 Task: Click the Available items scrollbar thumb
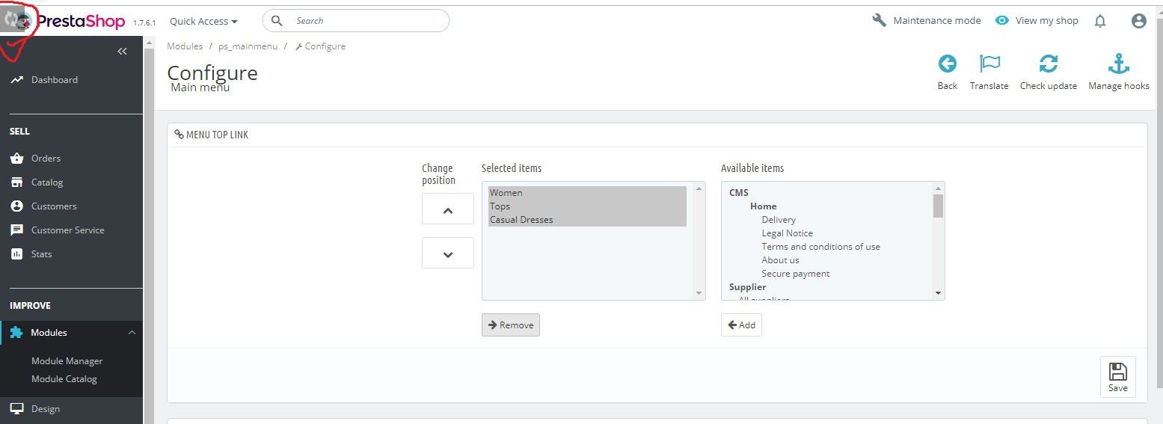click(x=938, y=206)
